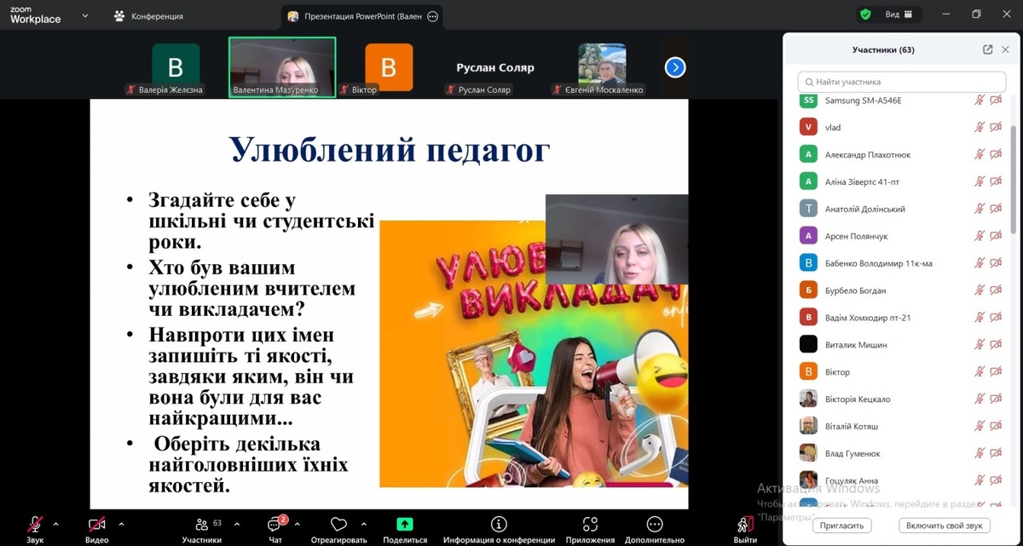
Task: Click the green security shield icon
Action: pos(865,14)
